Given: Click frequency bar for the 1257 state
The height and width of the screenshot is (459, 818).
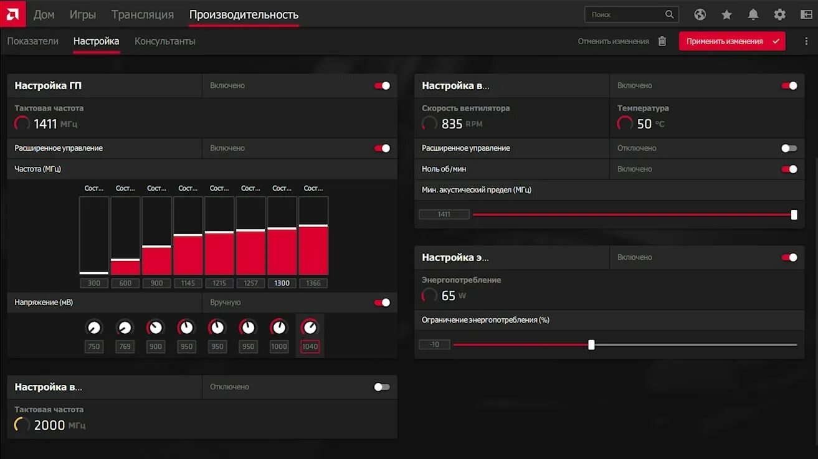Looking at the screenshot, I should pyautogui.click(x=250, y=236).
